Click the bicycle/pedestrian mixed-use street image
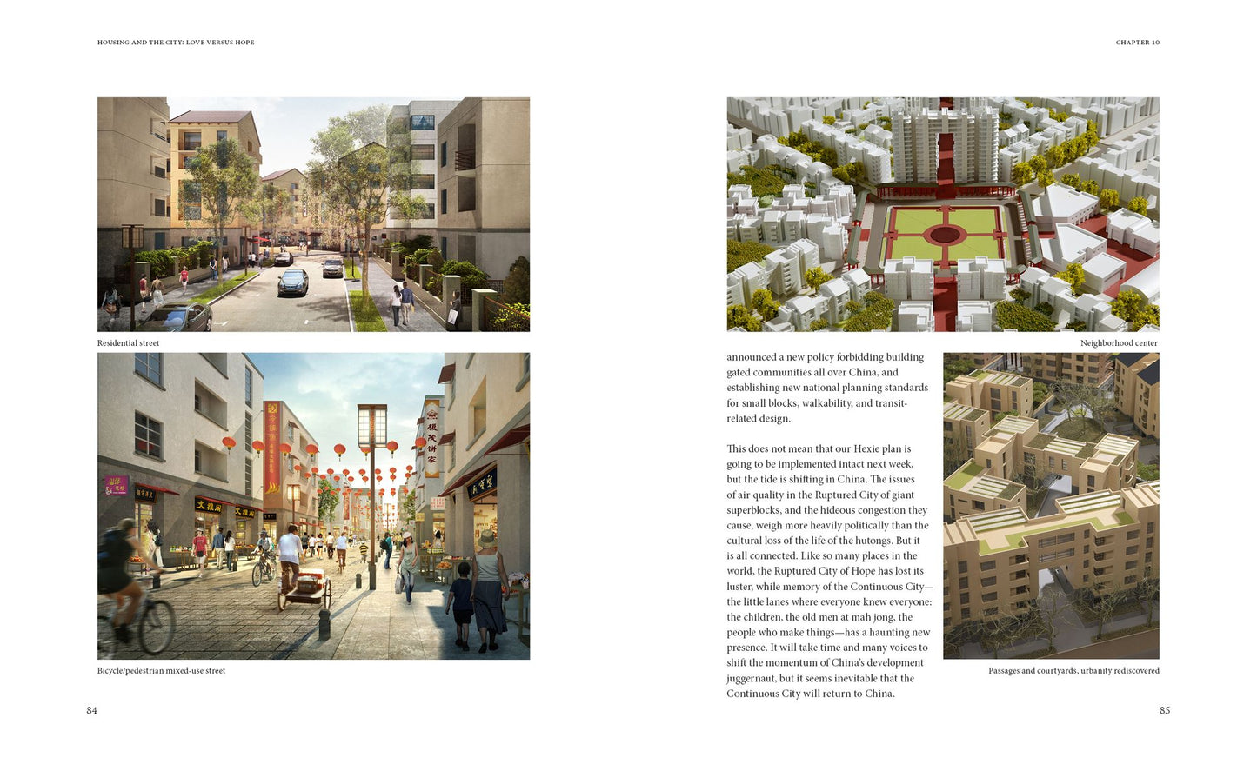The width and height of the screenshot is (1257, 784). (313, 506)
